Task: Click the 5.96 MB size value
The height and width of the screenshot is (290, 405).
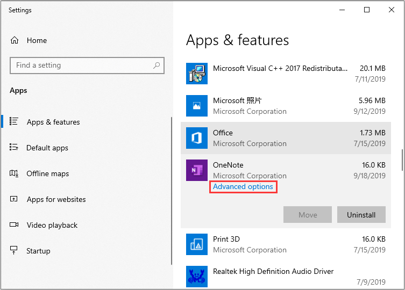Action: [372, 100]
